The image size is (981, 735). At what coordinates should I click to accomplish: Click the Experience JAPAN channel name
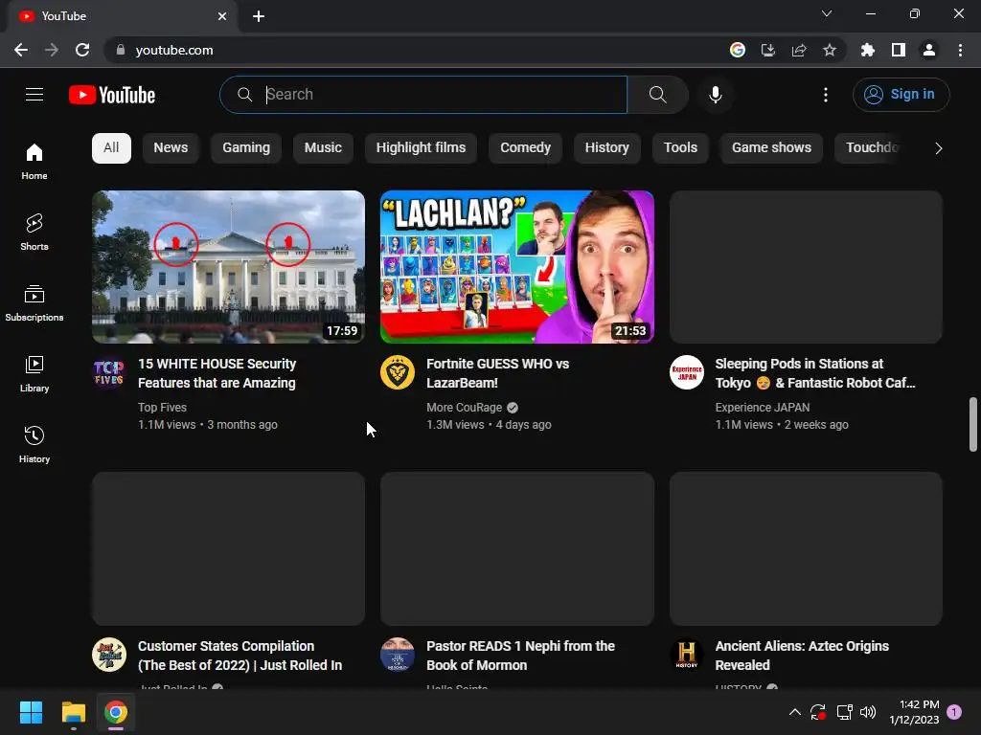point(763,407)
